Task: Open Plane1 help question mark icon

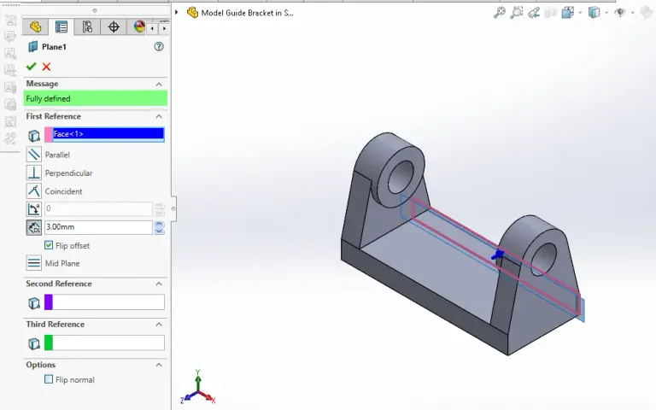Action: click(x=159, y=47)
